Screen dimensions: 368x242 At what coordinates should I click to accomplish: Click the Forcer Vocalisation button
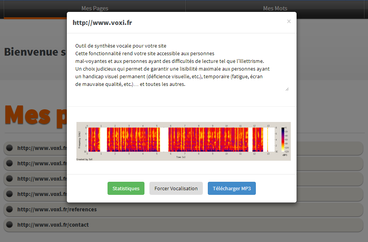tap(176, 188)
